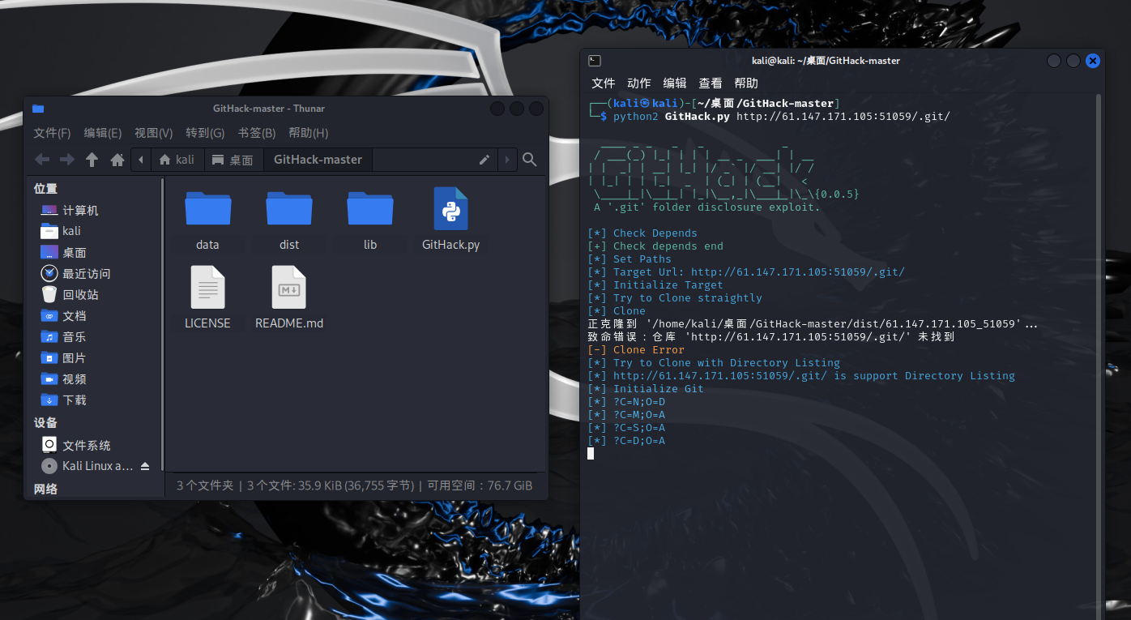This screenshot has height=620, width=1131.
Task: Minimize the terminal window
Action: 1054,61
